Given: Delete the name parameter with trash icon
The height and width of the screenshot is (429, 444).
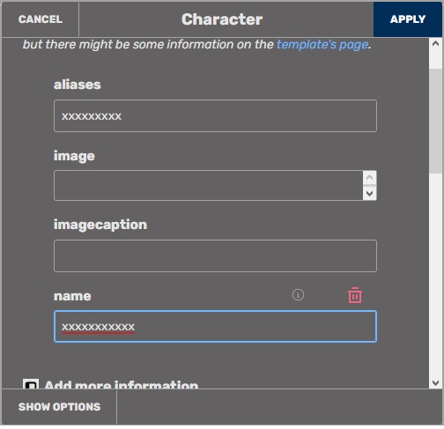Looking at the screenshot, I should click(355, 295).
